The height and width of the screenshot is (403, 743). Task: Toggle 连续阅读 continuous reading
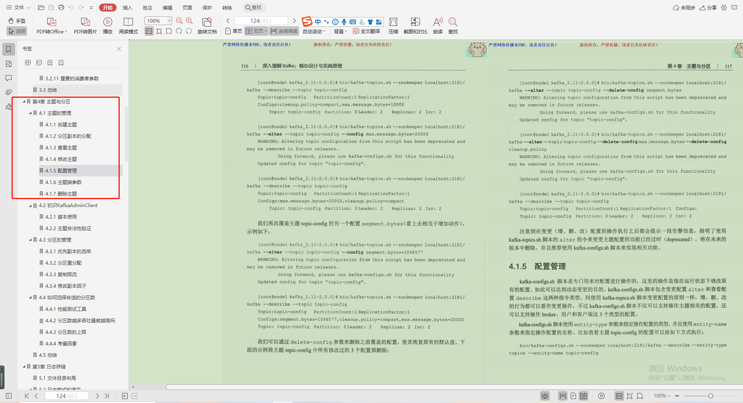click(284, 31)
